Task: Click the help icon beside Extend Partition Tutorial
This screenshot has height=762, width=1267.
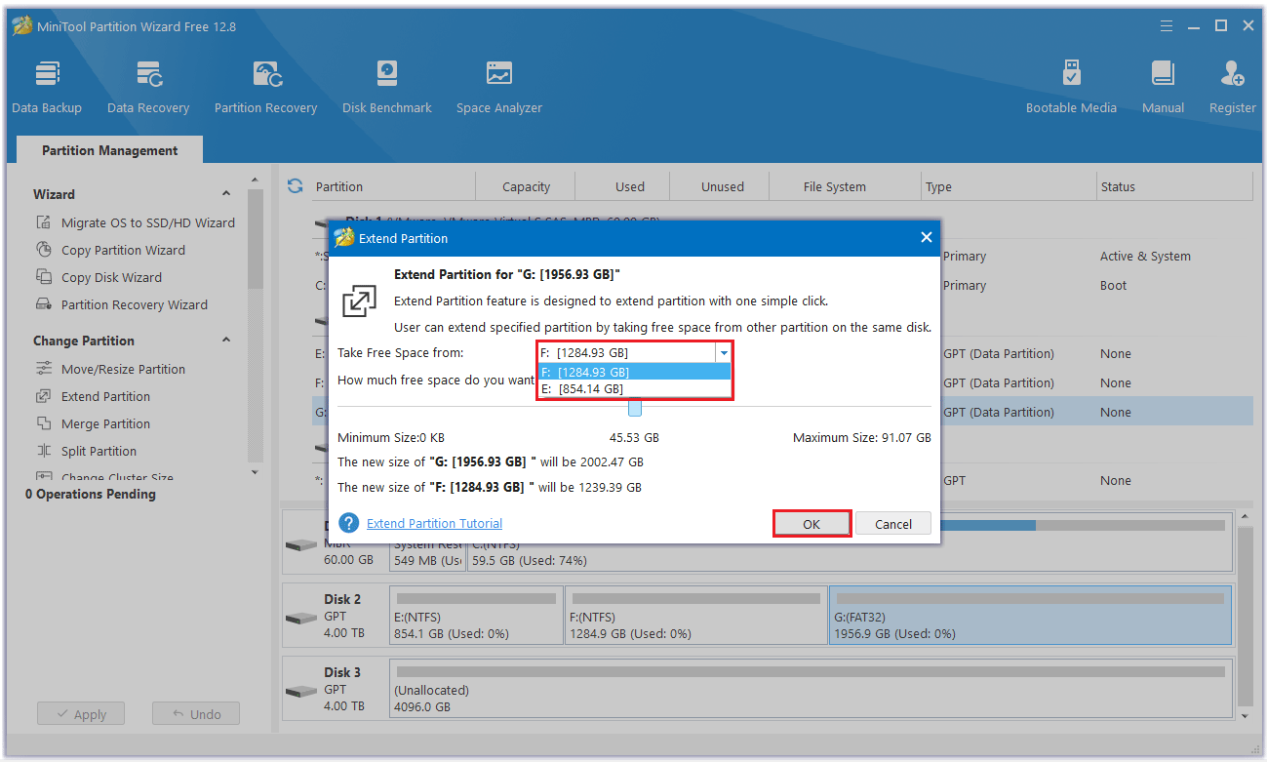Action: (x=348, y=523)
